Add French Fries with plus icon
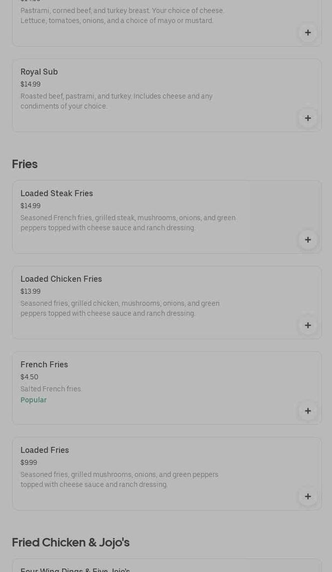Image resolution: width=332 pixels, height=572 pixels. (307, 411)
